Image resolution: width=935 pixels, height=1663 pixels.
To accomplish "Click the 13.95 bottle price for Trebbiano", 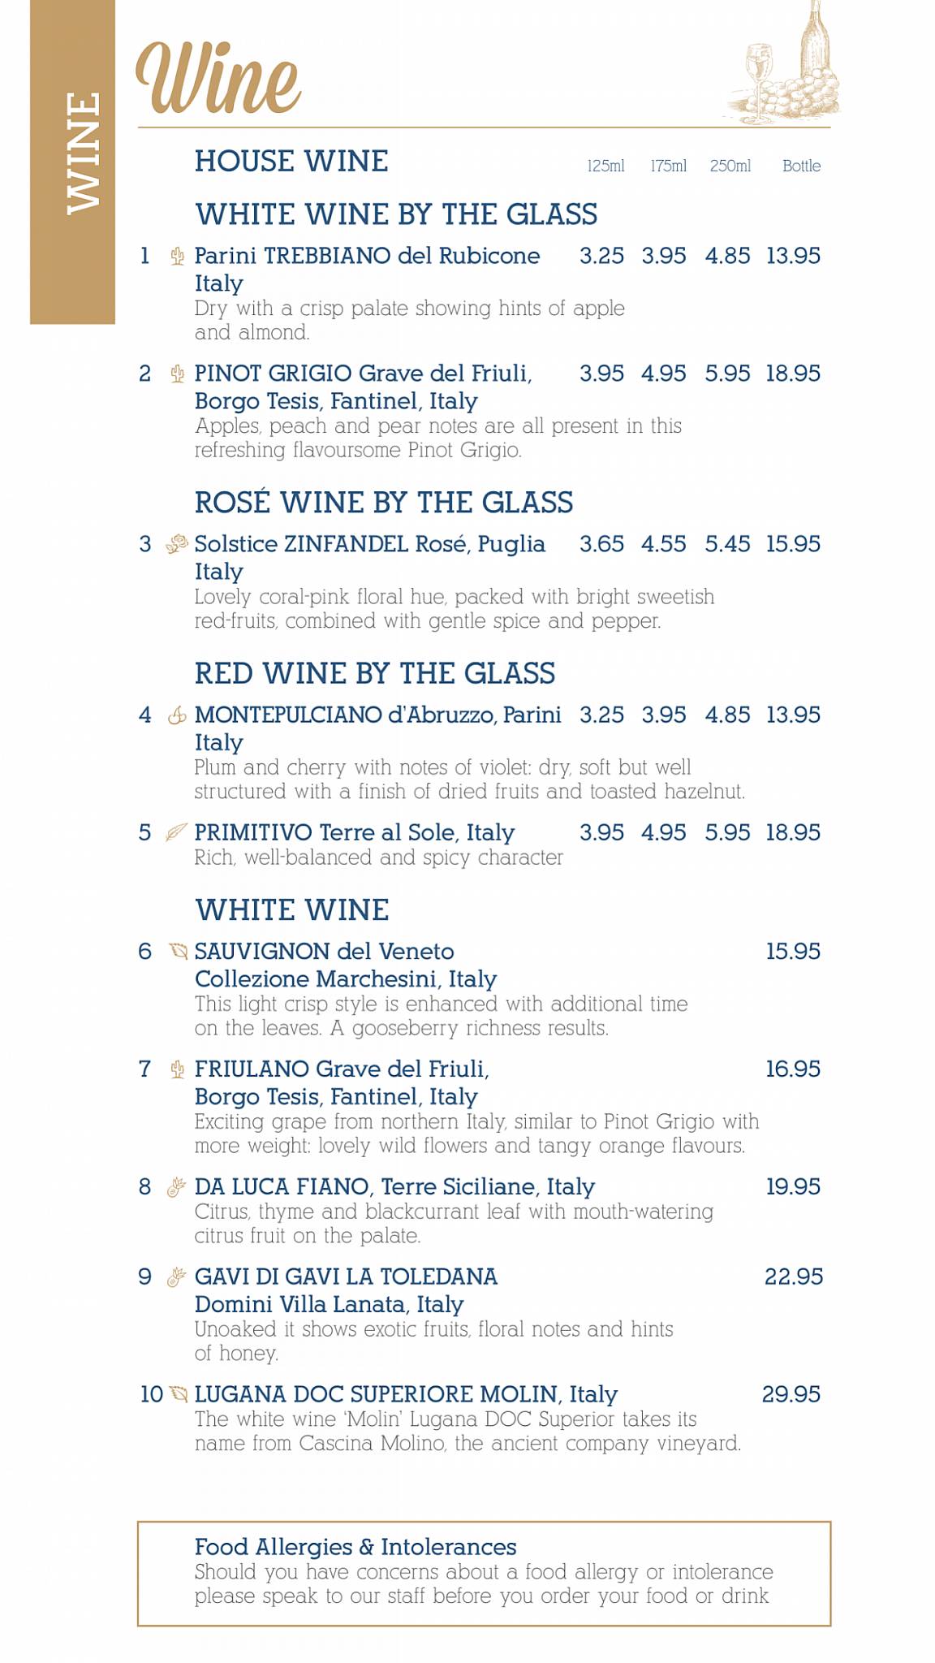I will [x=793, y=256].
